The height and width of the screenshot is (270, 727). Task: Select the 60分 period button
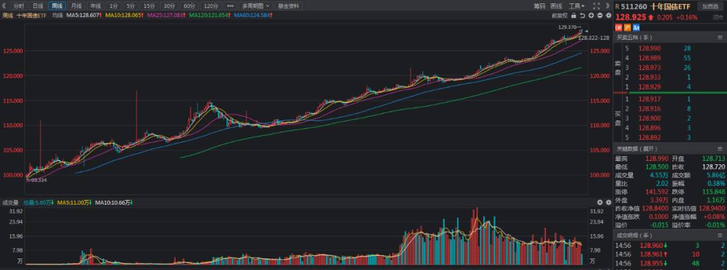[x=189, y=6]
